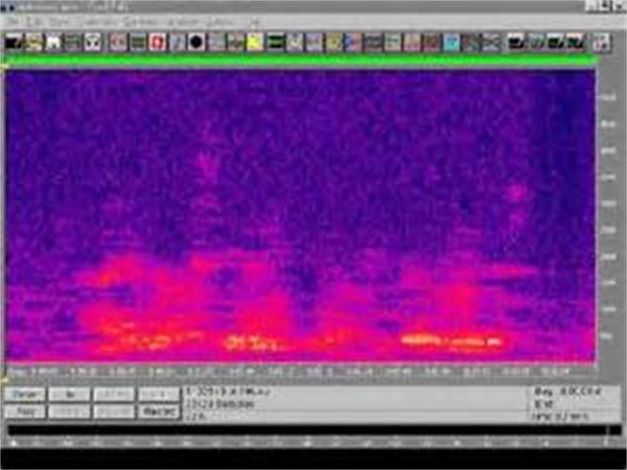The width and height of the screenshot is (627, 470).
Task: Click the black circle toolbar icon
Action: click(197, 41)
